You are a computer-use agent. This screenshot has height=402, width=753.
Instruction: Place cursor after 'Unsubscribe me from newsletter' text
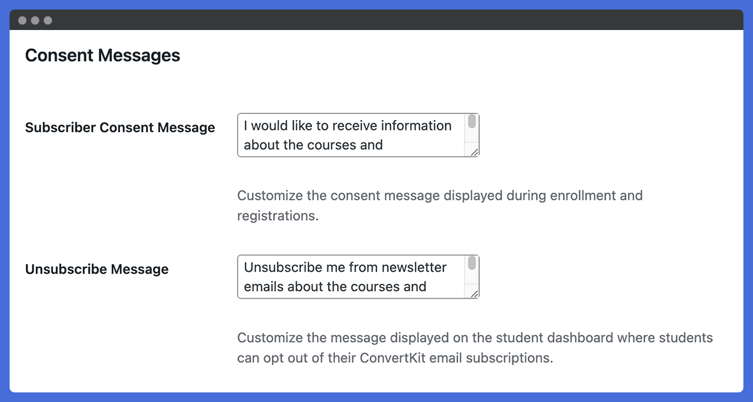point(447,267)
